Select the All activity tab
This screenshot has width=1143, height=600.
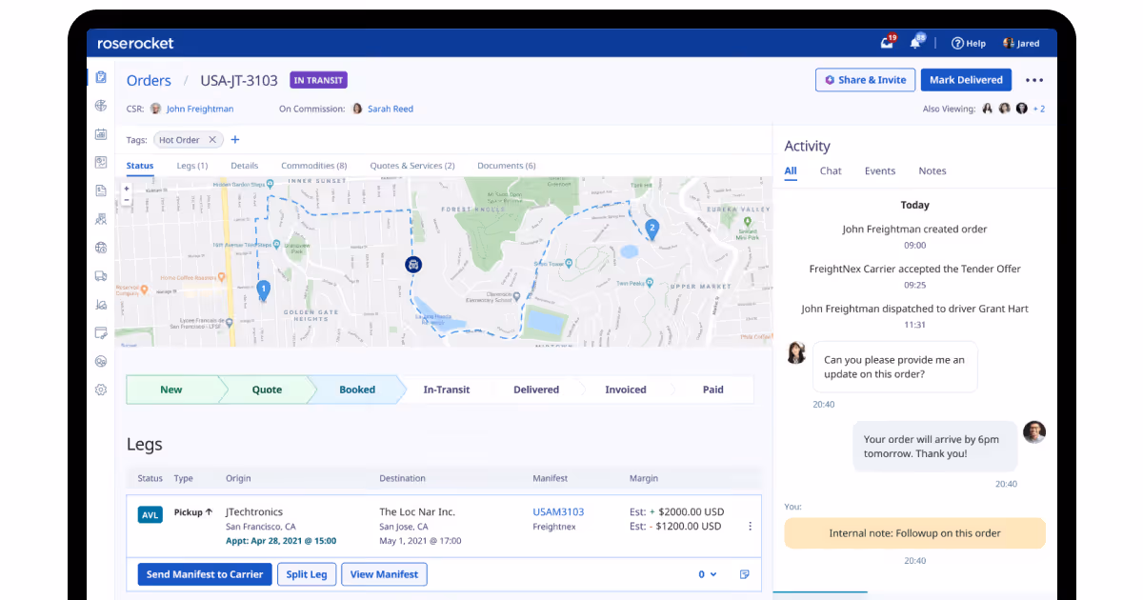click(791, 171)
